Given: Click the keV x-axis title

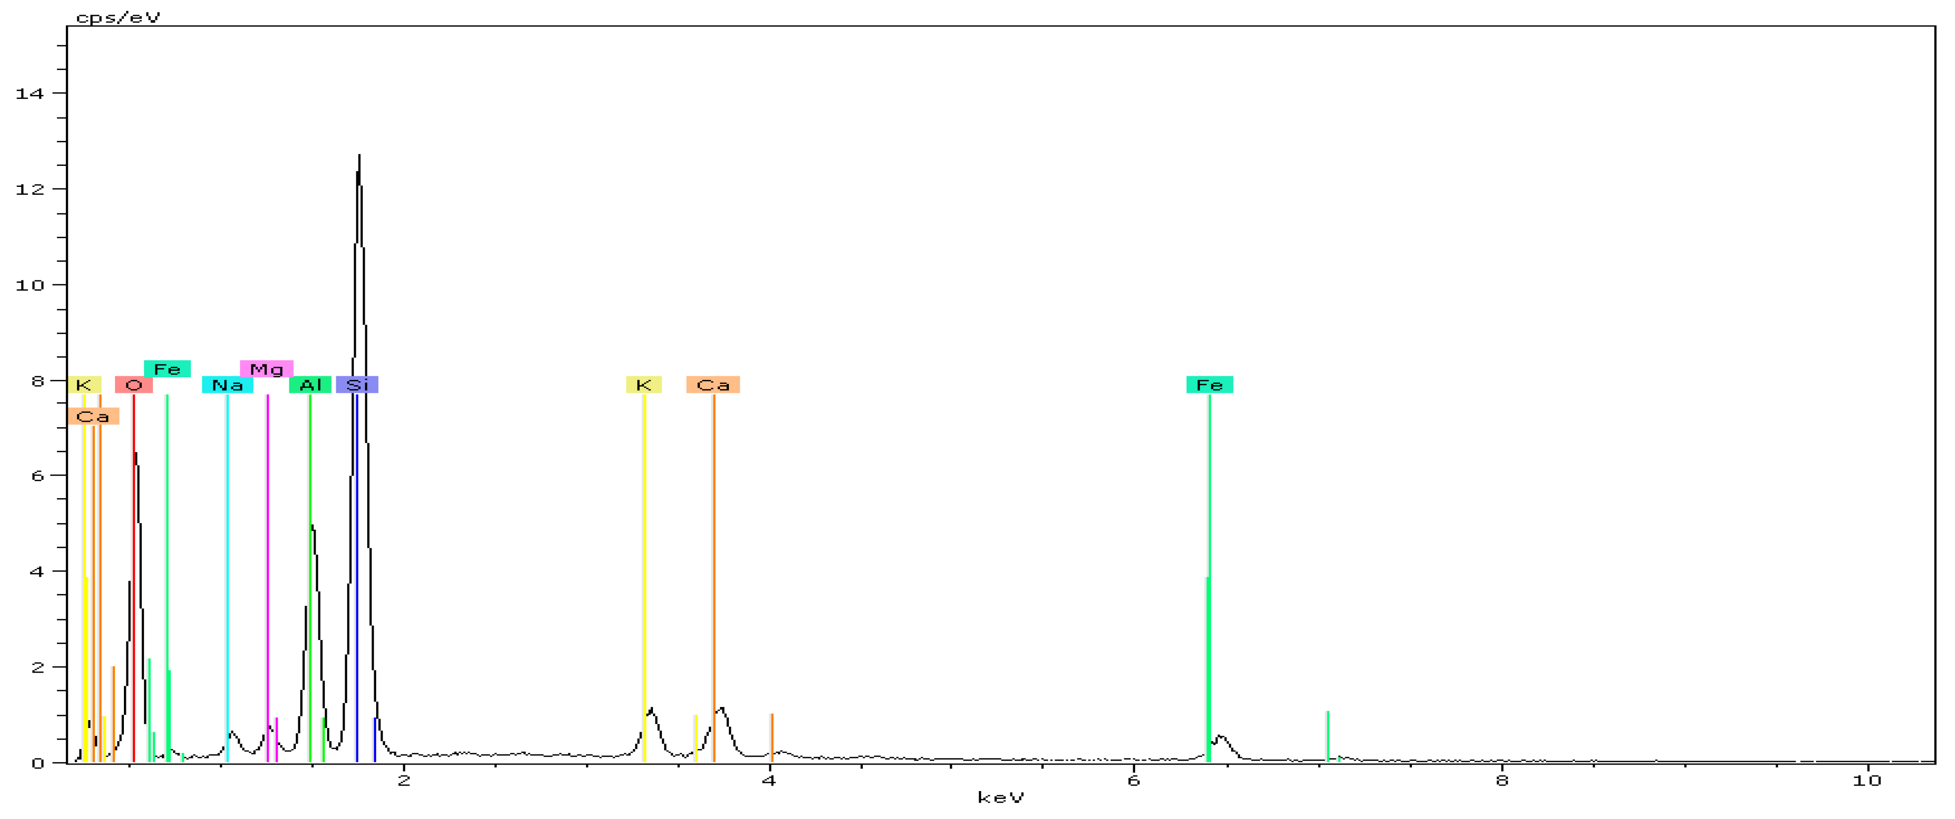Looking at the screenshot, I should (x=1000, y=797).
